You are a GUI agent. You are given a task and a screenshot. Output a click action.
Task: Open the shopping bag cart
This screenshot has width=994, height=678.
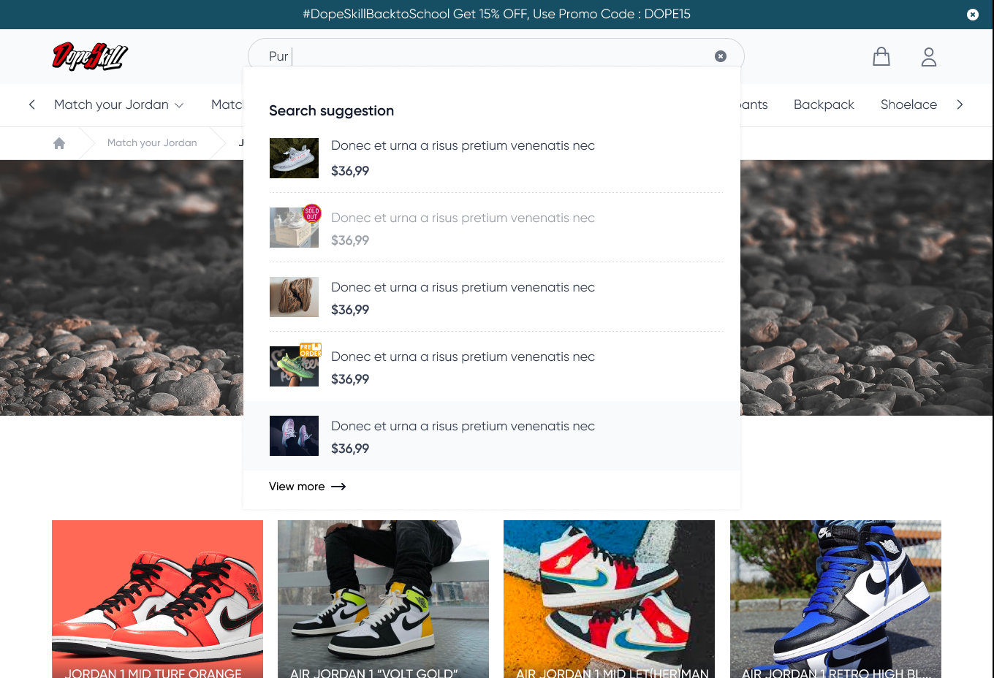[881, 57]
